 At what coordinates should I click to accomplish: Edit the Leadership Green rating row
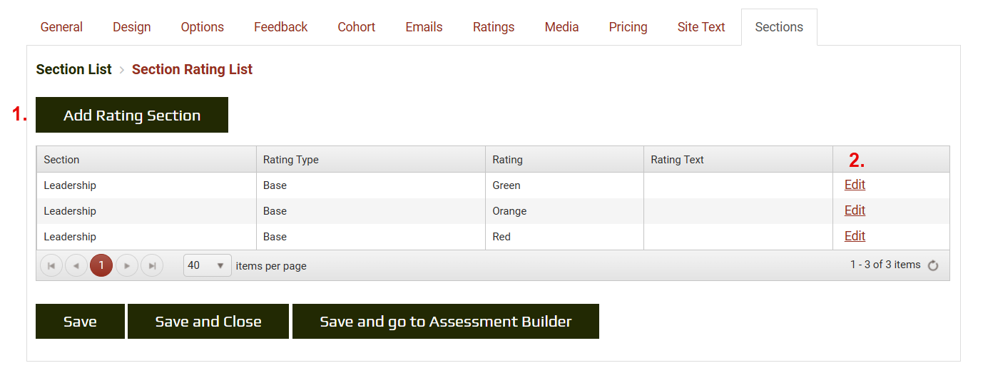pyautogui.click(x=855, y=185)
